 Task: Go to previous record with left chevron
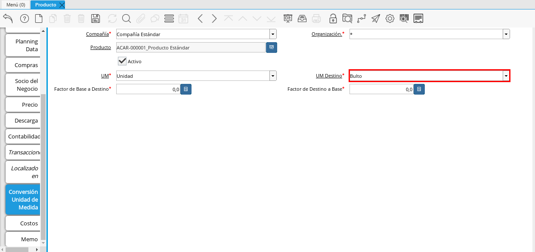pyautogui.click(x=200, y=18)
